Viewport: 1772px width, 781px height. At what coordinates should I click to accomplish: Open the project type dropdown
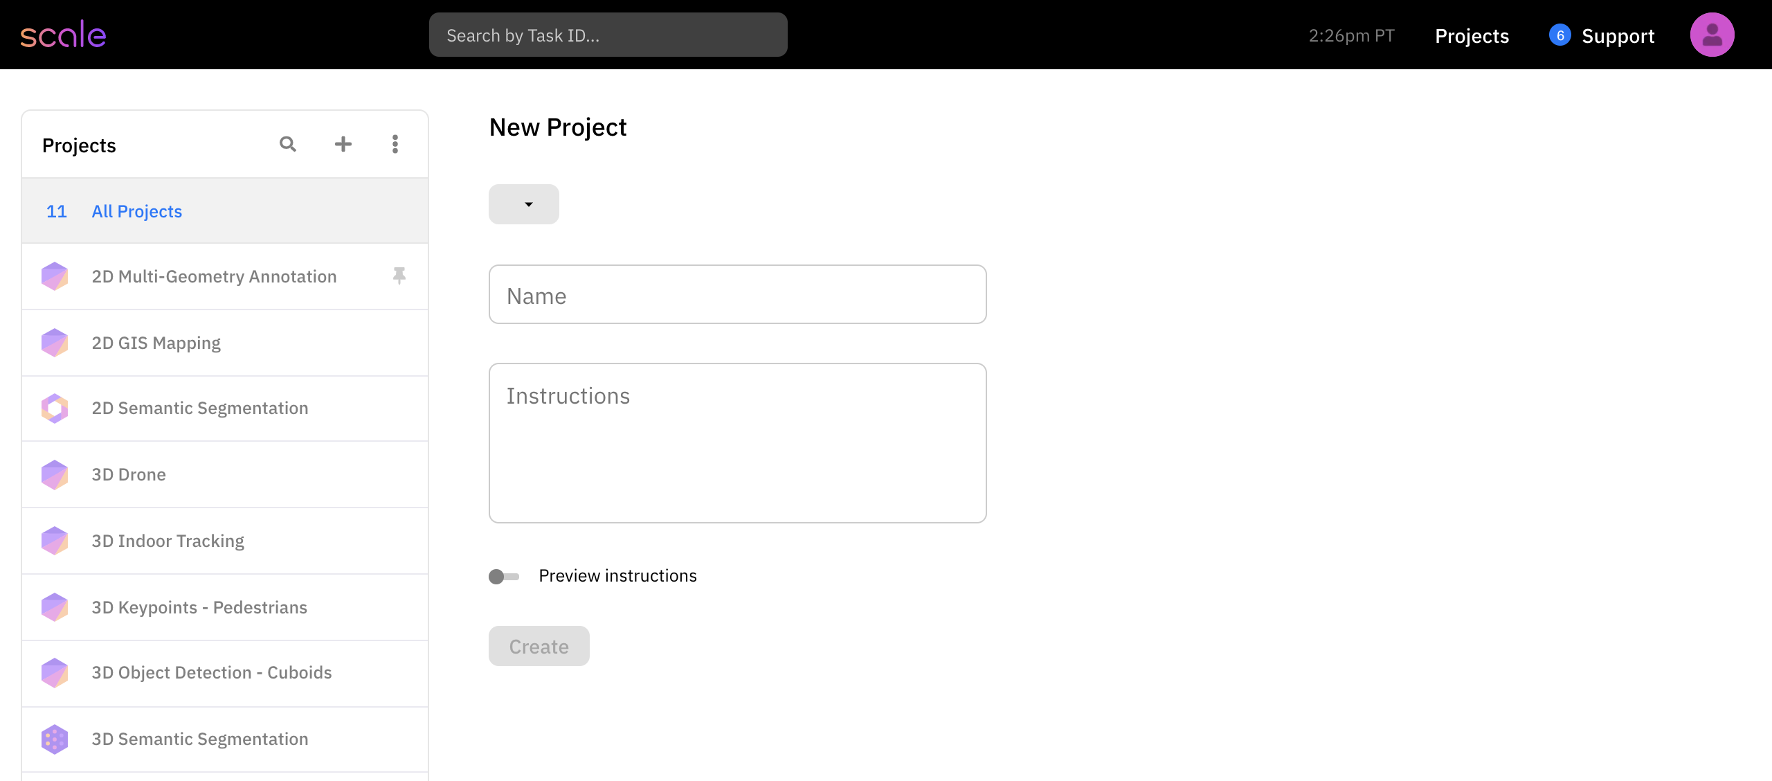(524, 204)
